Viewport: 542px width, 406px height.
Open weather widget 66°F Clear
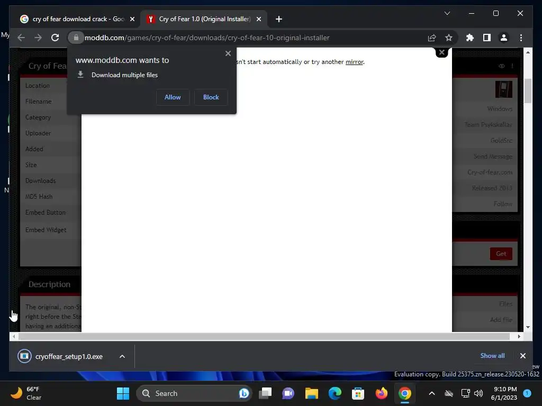pyautogui.click(x=26, y=393)
